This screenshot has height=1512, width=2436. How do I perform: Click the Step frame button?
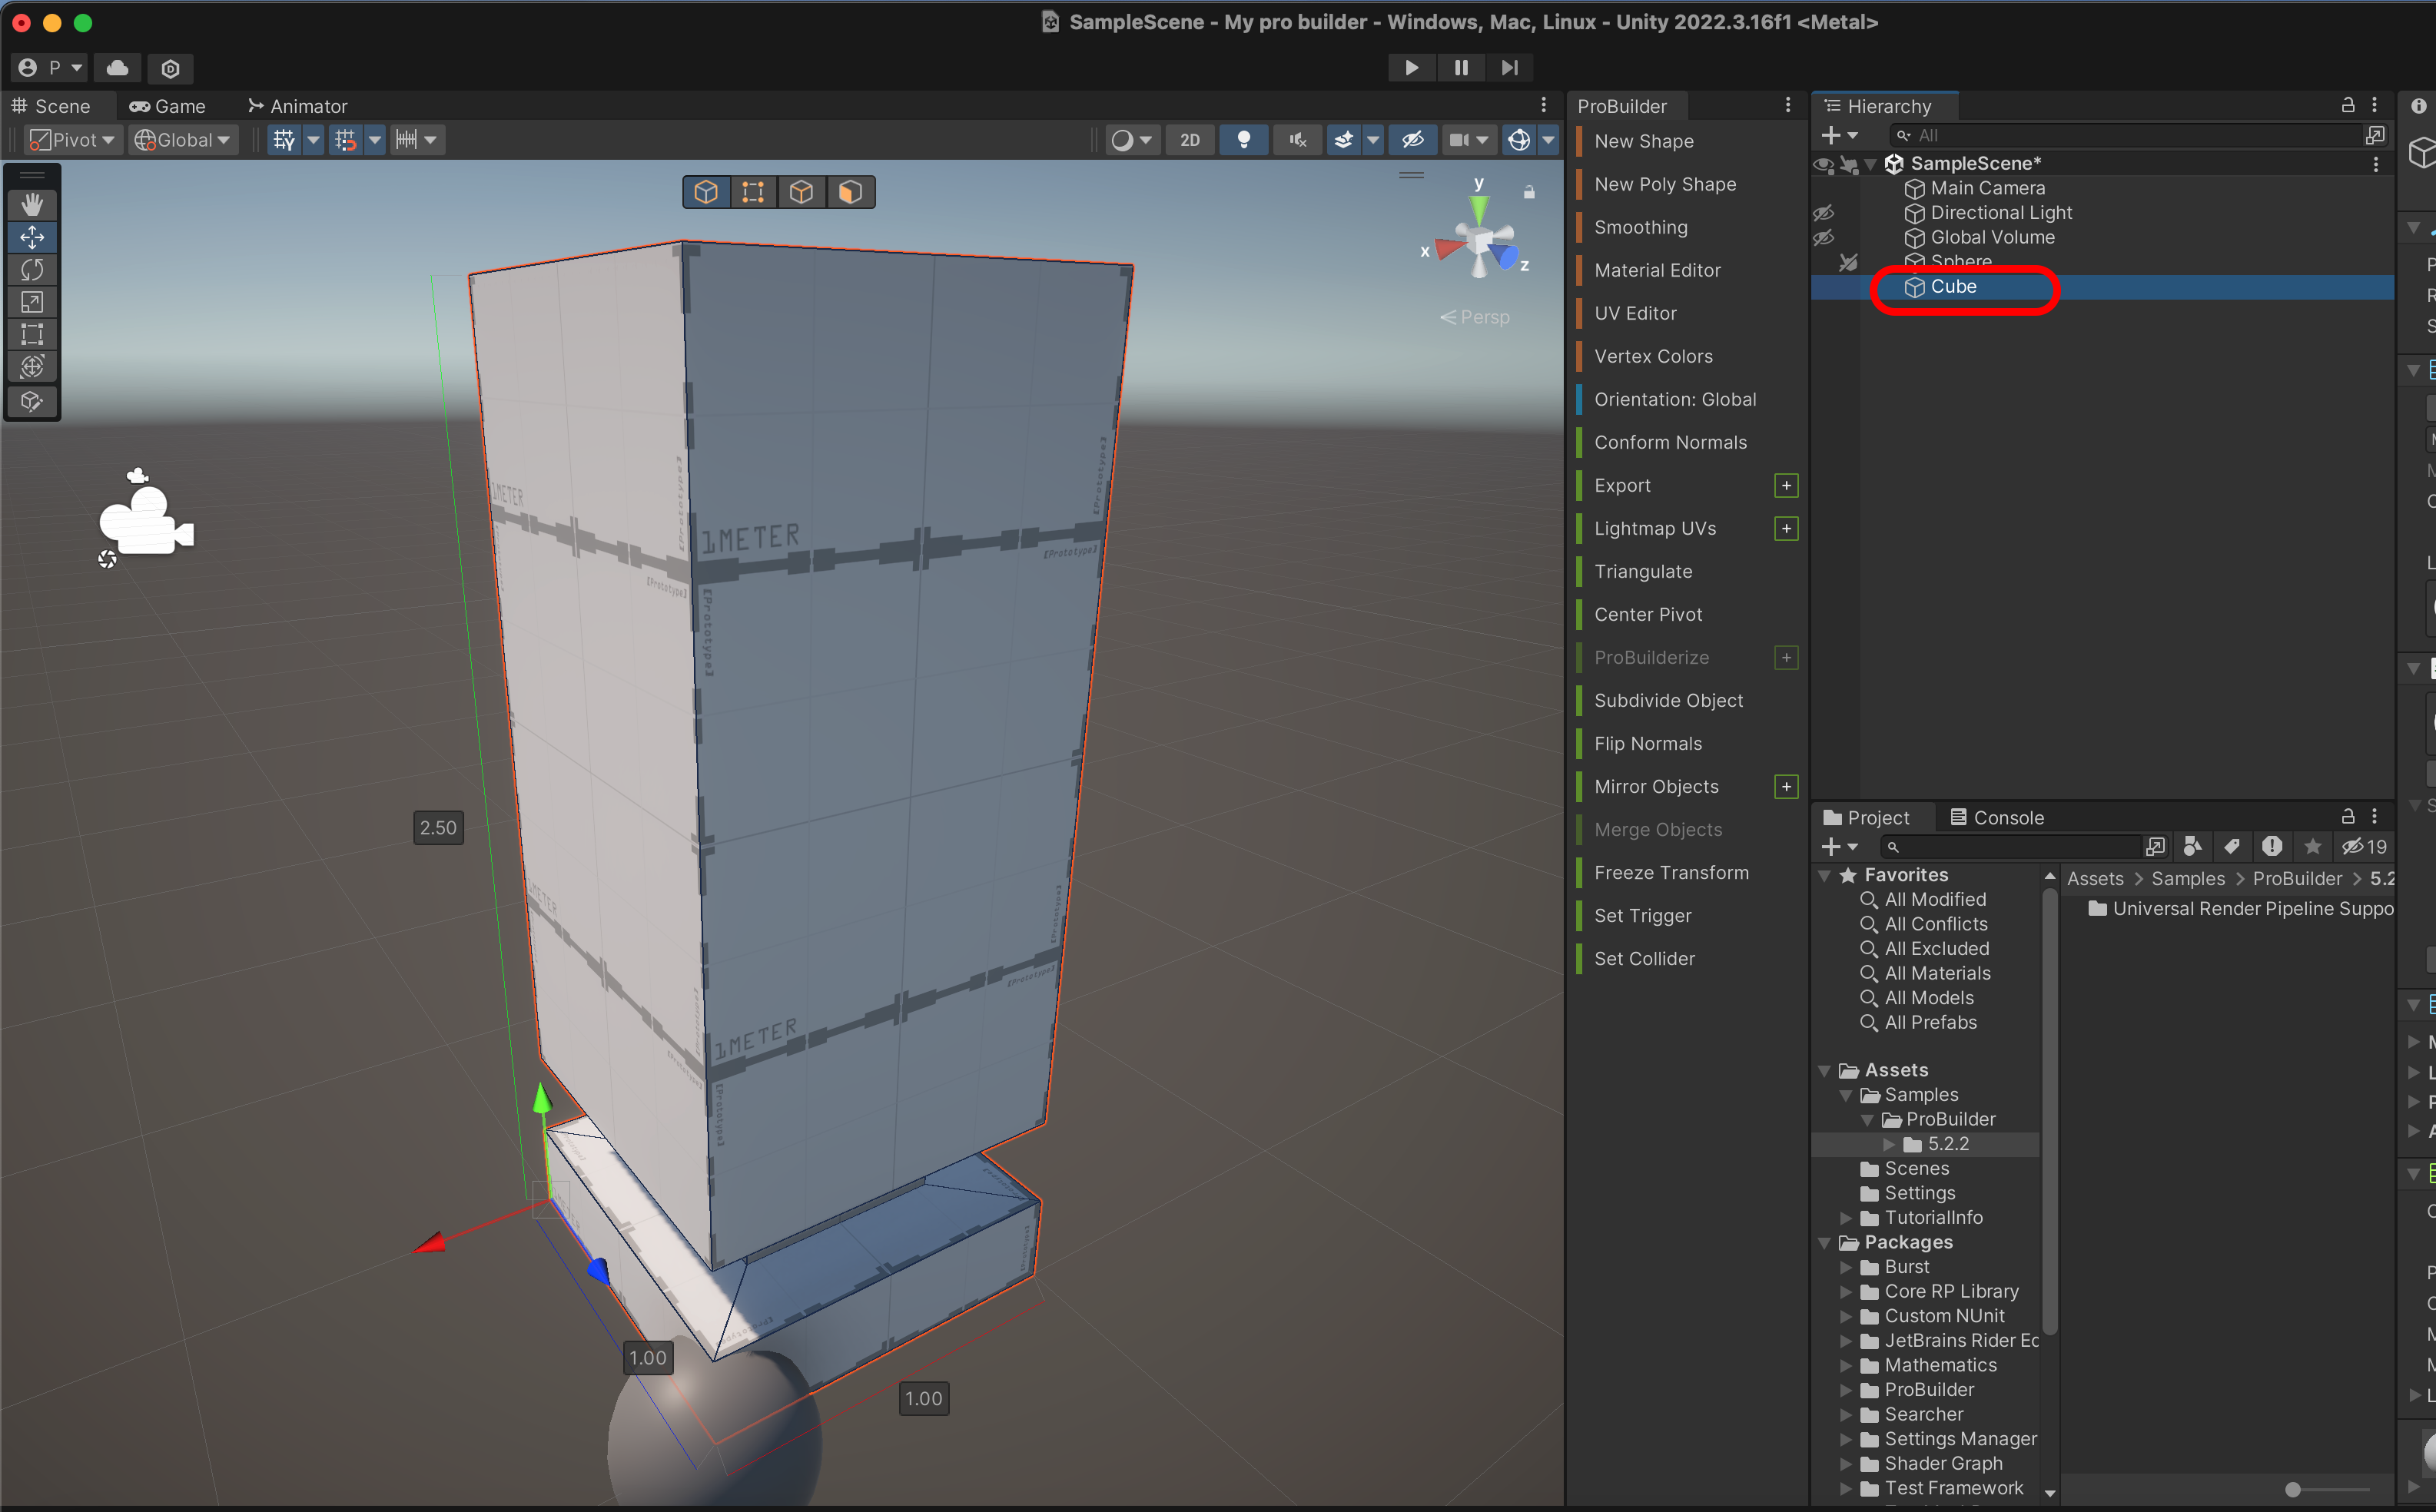[x=1509, y=67]
